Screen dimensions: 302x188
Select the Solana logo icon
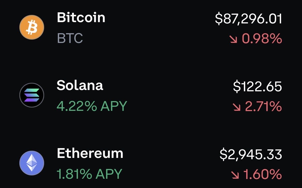point(31,95)
